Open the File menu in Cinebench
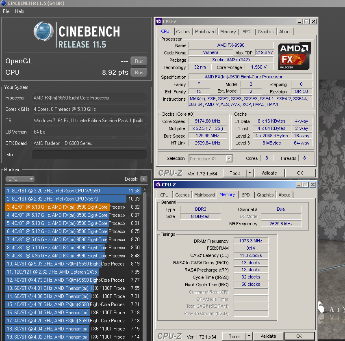Viewport: 345px width, 341px height. pos(6,11)
